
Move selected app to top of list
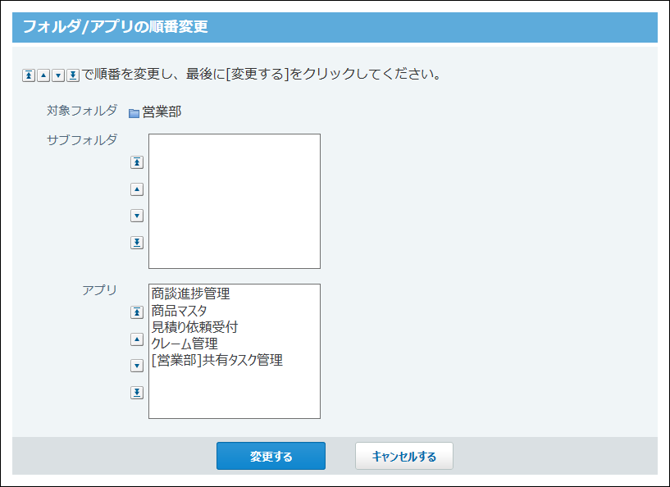click(x=137, y=312)
